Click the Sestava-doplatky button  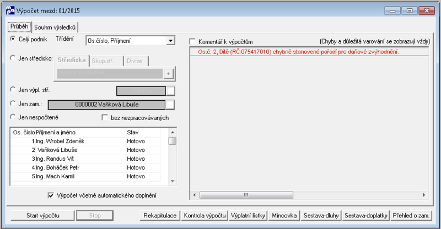[366, 215]
